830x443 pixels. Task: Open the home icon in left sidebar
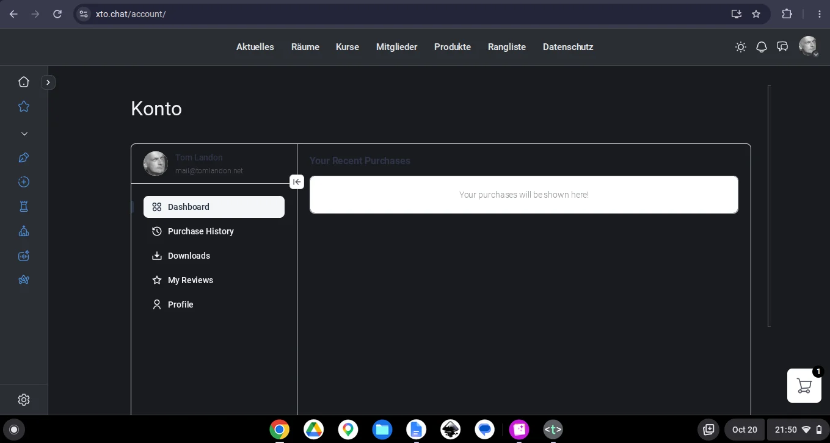[x=24, y=82]
